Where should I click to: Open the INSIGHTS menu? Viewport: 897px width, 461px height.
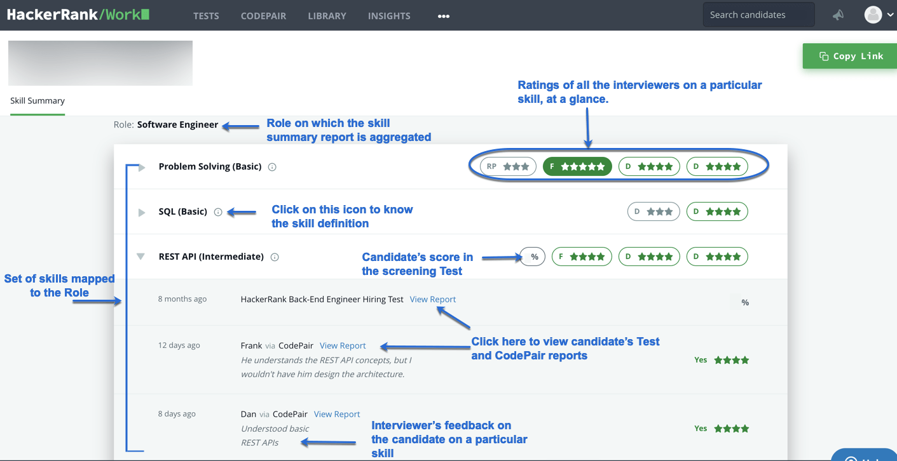pos(389,16)
